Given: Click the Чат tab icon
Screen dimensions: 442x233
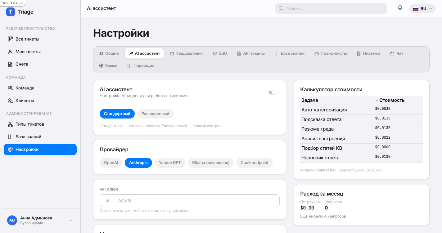Looking at the screenshot, I should tap(392, 54).
